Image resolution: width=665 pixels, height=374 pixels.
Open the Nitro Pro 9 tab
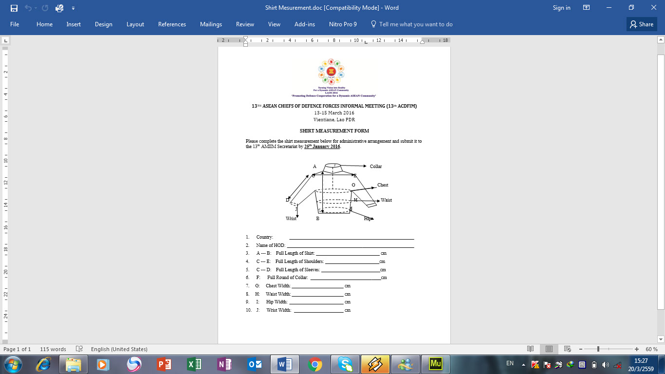click(x=343, y=24)
